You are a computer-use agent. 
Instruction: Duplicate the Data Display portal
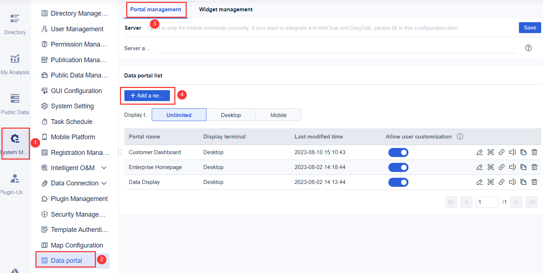pyautogui.click(x=523, y=182)
